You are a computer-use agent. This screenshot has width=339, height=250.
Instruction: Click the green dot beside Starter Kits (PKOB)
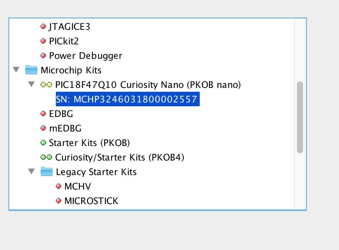tap(43, 143)
